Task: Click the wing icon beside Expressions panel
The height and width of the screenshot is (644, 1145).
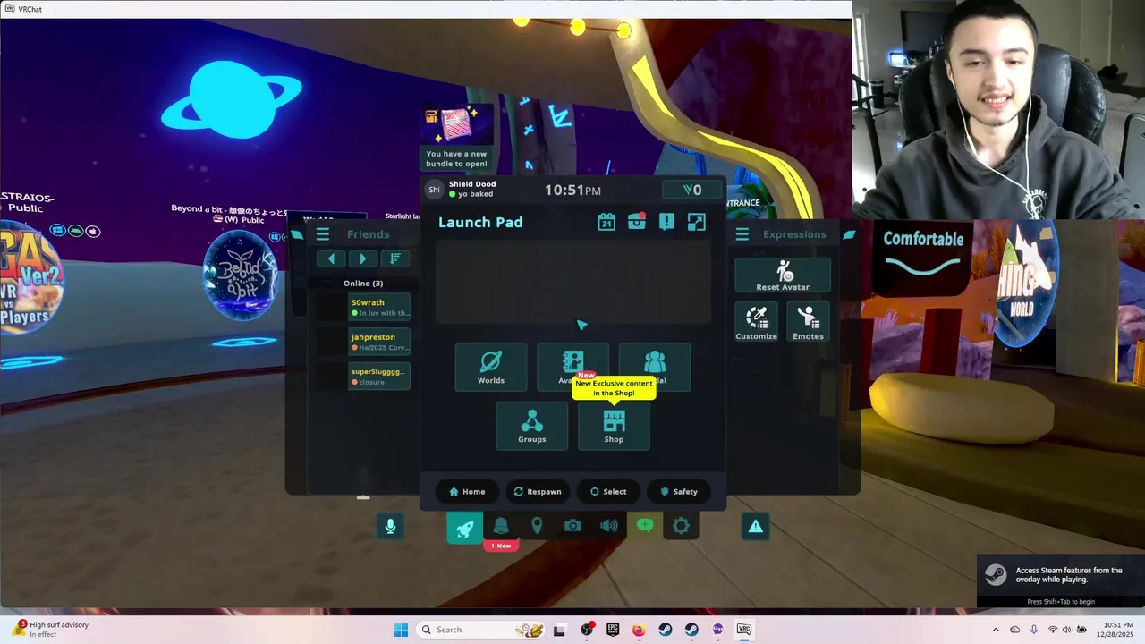Action: 849,234
